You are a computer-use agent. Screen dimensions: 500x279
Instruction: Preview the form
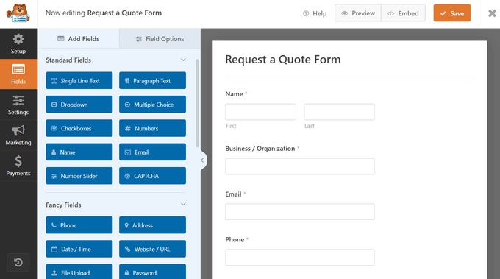[358, 13]
